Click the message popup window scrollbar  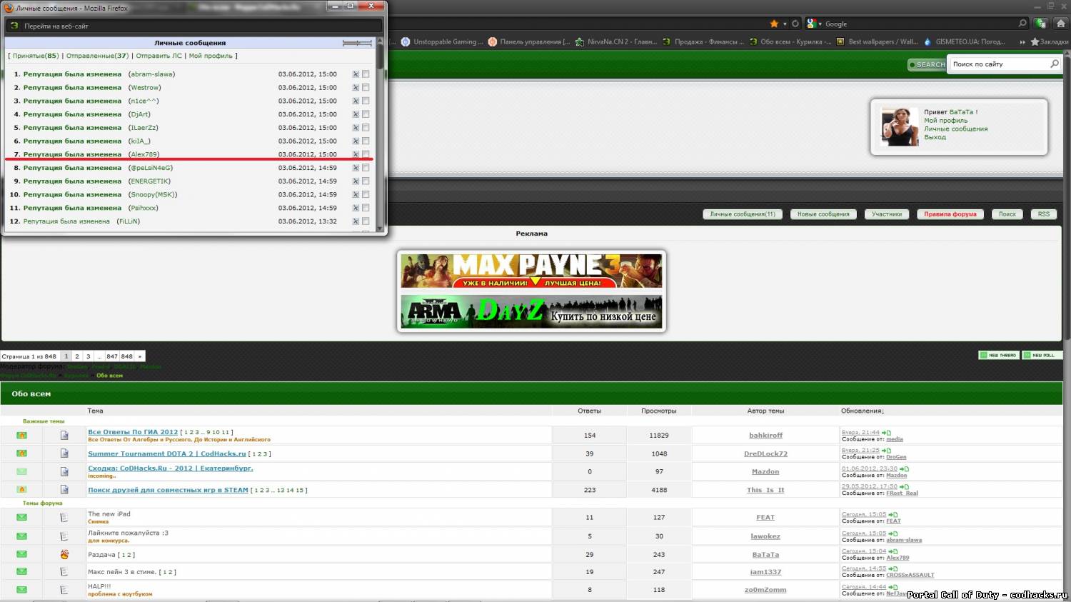[x=381, y=136]
